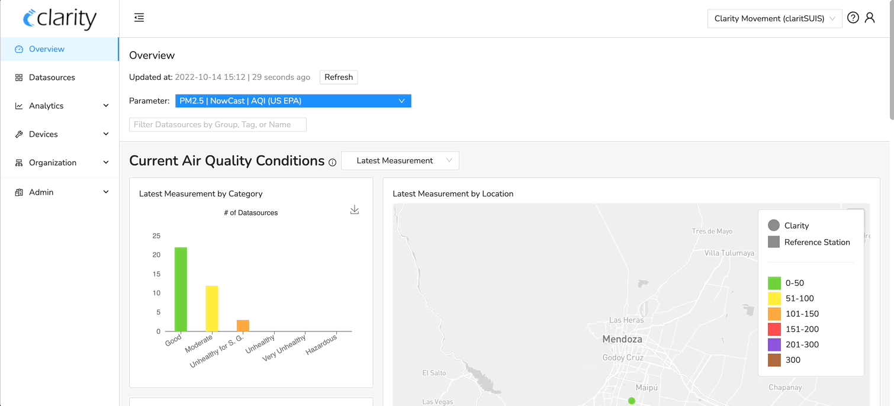The image size is (894, 406).
Task: Download the Latest Measurement by Category chart
Action: (x=354, y=210)
